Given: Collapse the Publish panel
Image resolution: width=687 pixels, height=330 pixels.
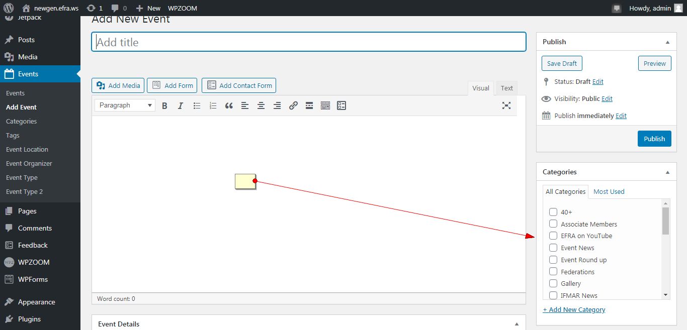Looking at the screenshot, I should pyautogui.click(x=667, y=42).
